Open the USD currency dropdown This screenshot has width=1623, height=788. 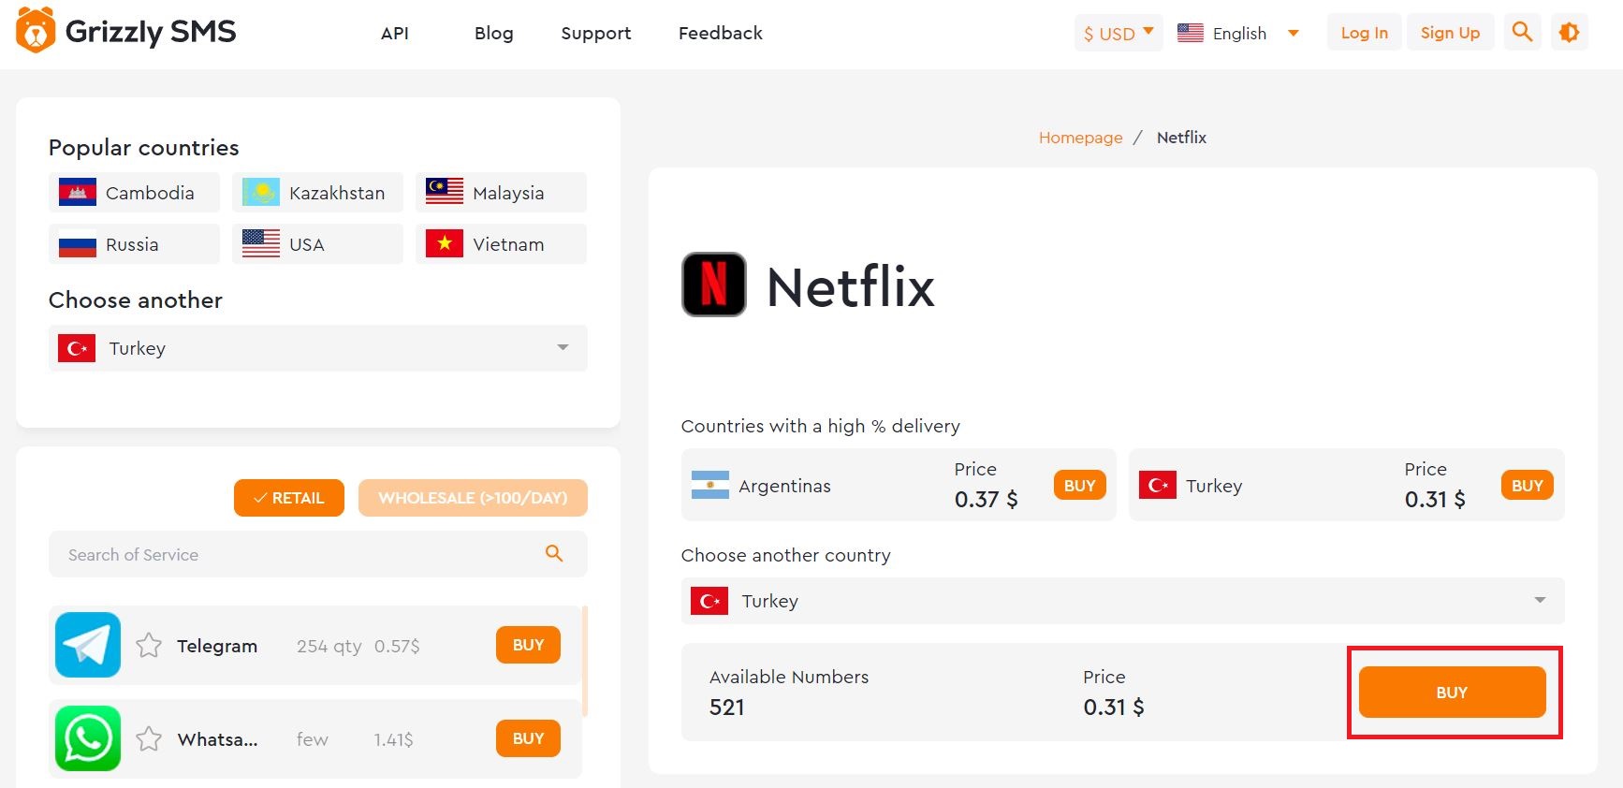(1119, 33)
